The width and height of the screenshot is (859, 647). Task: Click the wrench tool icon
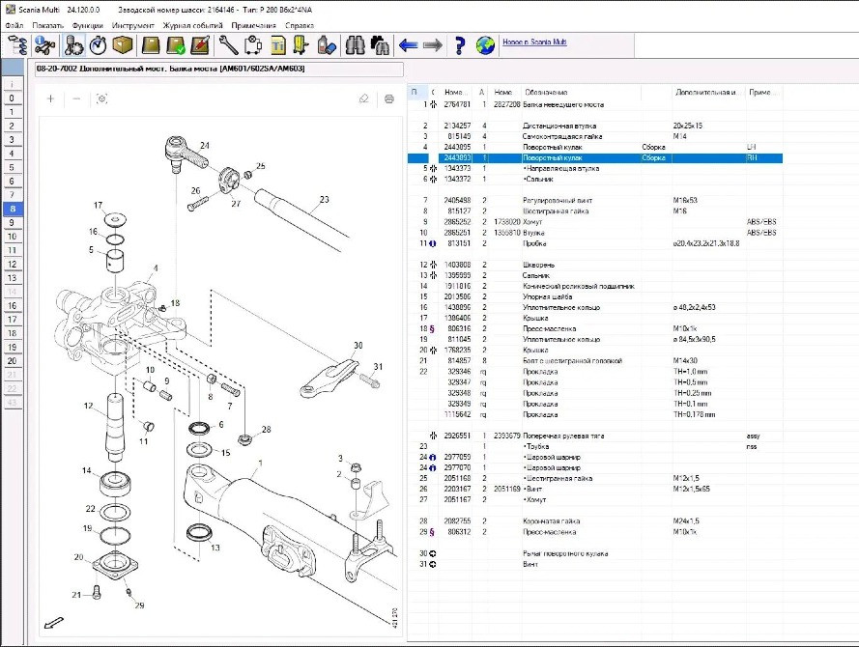[x=228, y=44]
